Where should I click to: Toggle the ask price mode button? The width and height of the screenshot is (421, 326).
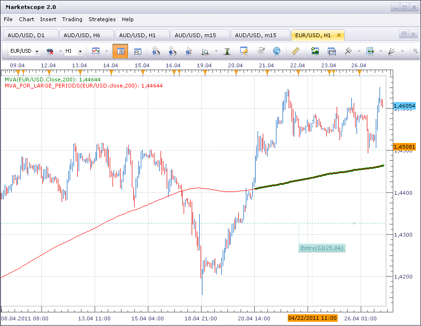coord(138,51)
